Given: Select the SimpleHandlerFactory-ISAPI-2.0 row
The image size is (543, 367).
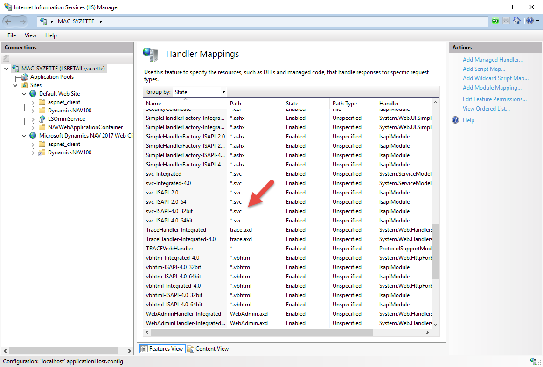Looking at the screenshot, I should (x=287, y=137).
